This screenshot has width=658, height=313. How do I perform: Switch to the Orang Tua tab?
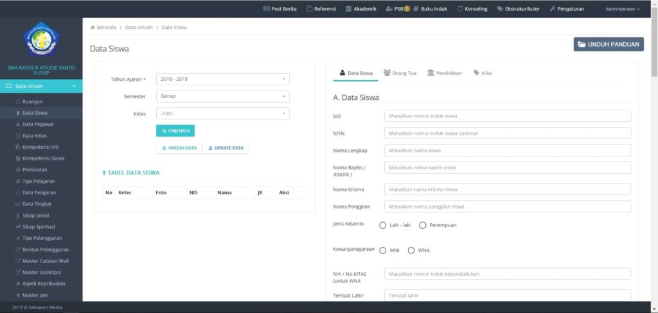[400, 73]
